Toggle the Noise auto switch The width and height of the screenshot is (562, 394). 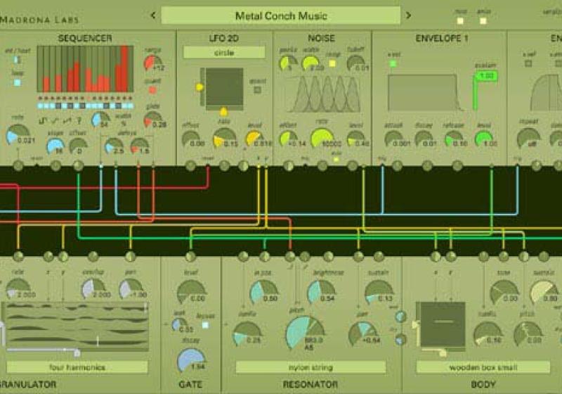(336, 159)
